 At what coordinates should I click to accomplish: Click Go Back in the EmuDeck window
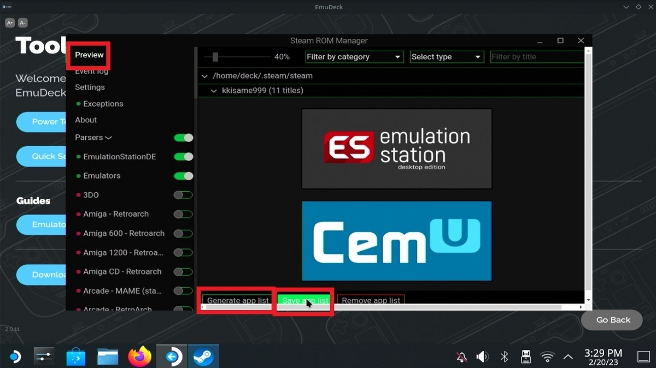[613, 320]
